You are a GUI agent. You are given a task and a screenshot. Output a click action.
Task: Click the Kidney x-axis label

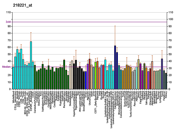pos(166,94)
